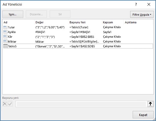Click the =Sayfa1!$A$2:$D$5 reference cell
Image resolution: width=156 pixels, height=121 pixels.
82,46
